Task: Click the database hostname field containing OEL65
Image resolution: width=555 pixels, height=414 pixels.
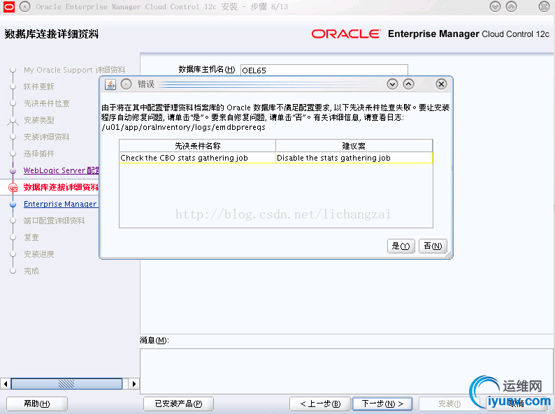Action: (324, 70)
